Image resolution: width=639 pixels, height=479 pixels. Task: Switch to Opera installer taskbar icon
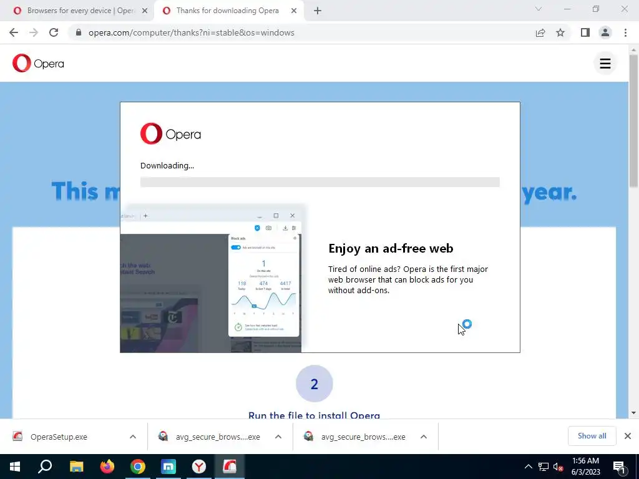[230, 467]
